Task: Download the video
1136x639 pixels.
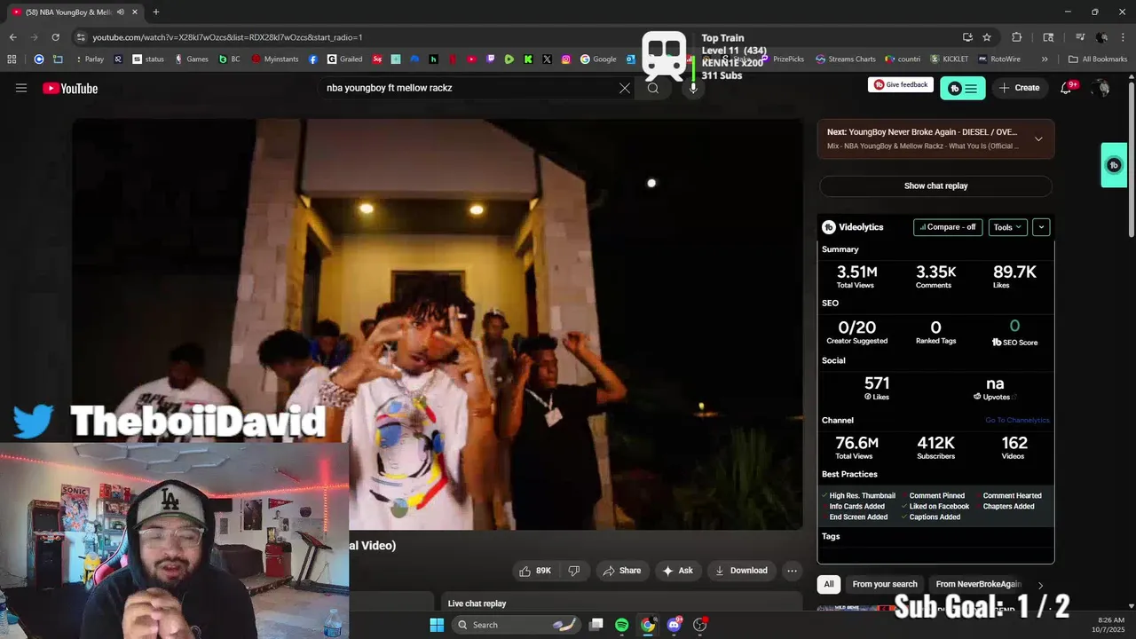Action: click(x=741, y=571)
